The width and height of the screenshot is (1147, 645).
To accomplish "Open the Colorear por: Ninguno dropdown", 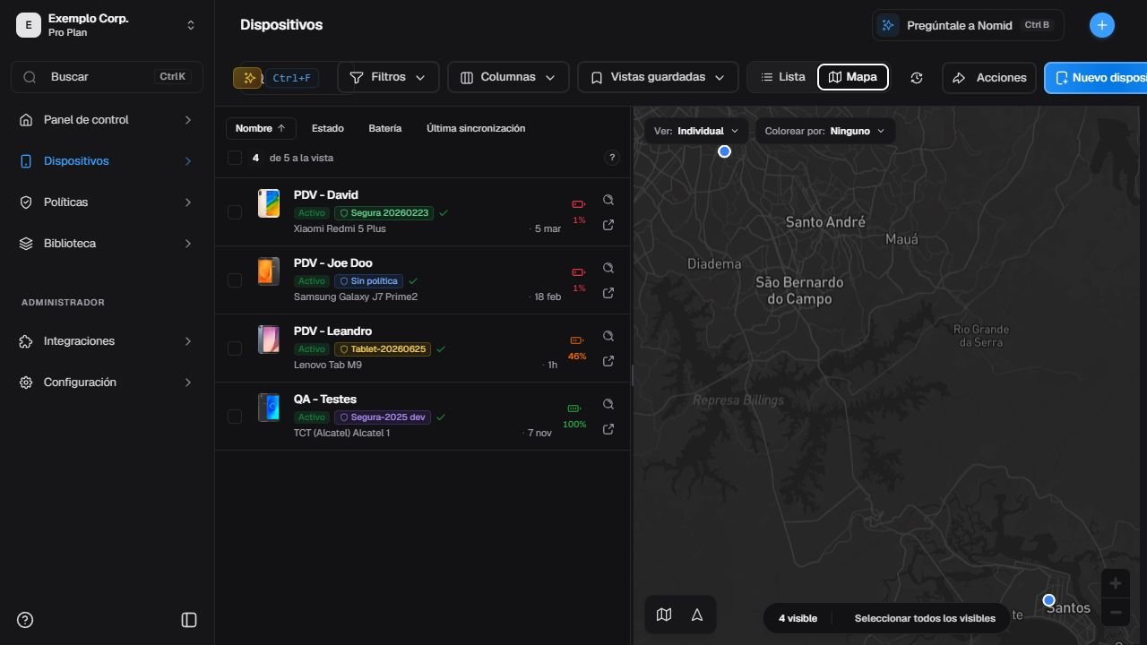I will pyautogui.click(x=824, y=131).
